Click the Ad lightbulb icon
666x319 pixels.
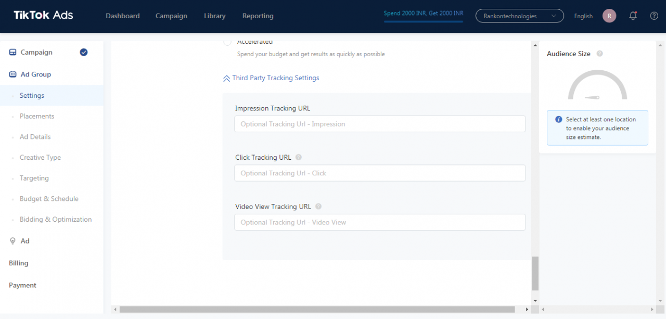point(13,241)
